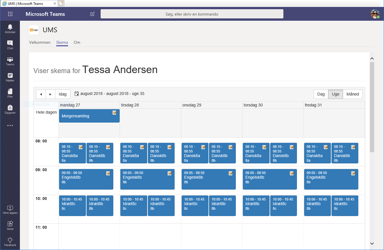The width and height of the screenshot is (384, 250).
Task: Switch calendar to Uge view
Action: click(336, 94)
